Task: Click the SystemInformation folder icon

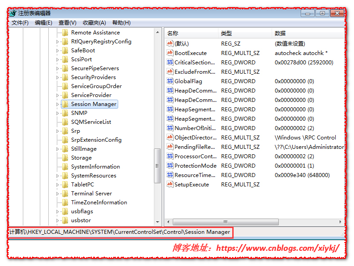Action: (x=65, y=167)
